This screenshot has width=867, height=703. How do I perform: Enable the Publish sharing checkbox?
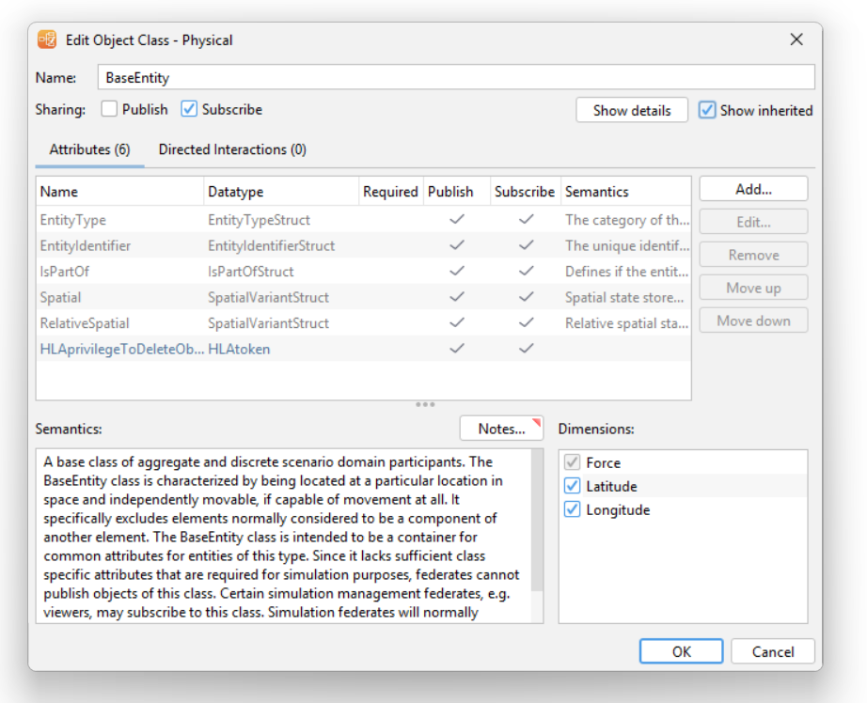pos(109,109)
